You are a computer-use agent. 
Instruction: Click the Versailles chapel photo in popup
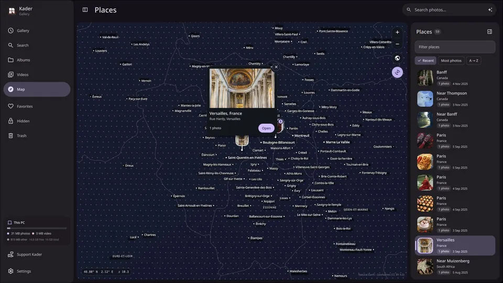click(242, 88)
